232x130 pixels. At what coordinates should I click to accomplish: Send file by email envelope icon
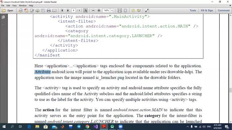(x=54, y=10)
